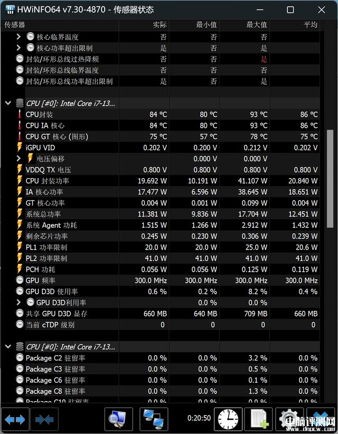Collapse the CPU group containing Package C2
This screenshot has width=338, height=434.
[x=8, y=347]
